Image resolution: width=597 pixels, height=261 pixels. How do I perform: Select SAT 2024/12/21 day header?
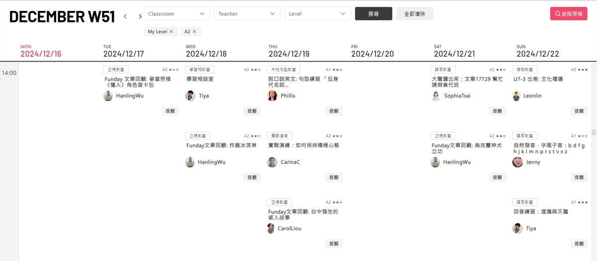(x=454, y=51)
